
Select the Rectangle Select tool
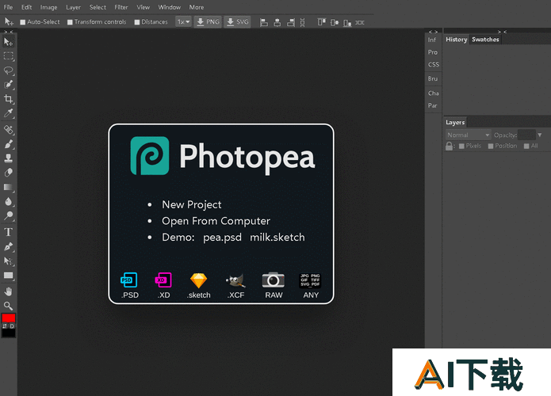8,56
